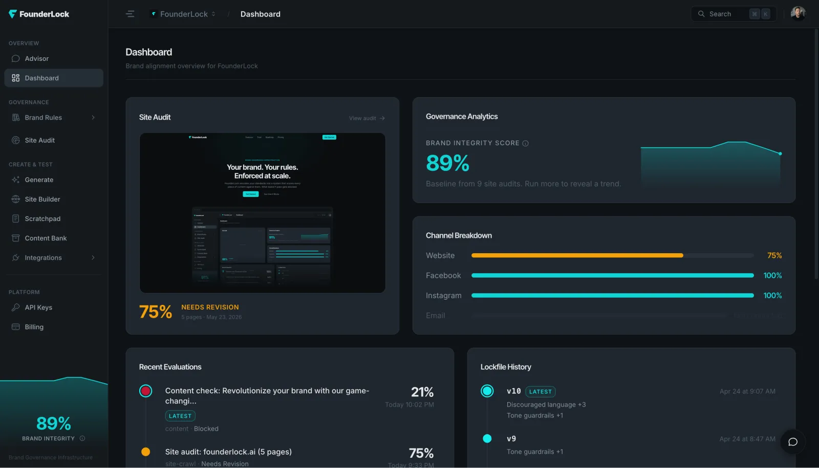Viewport: 819px width, 468px height.
Task: Click the v9 timeline marker
Action: click(487, 438)
